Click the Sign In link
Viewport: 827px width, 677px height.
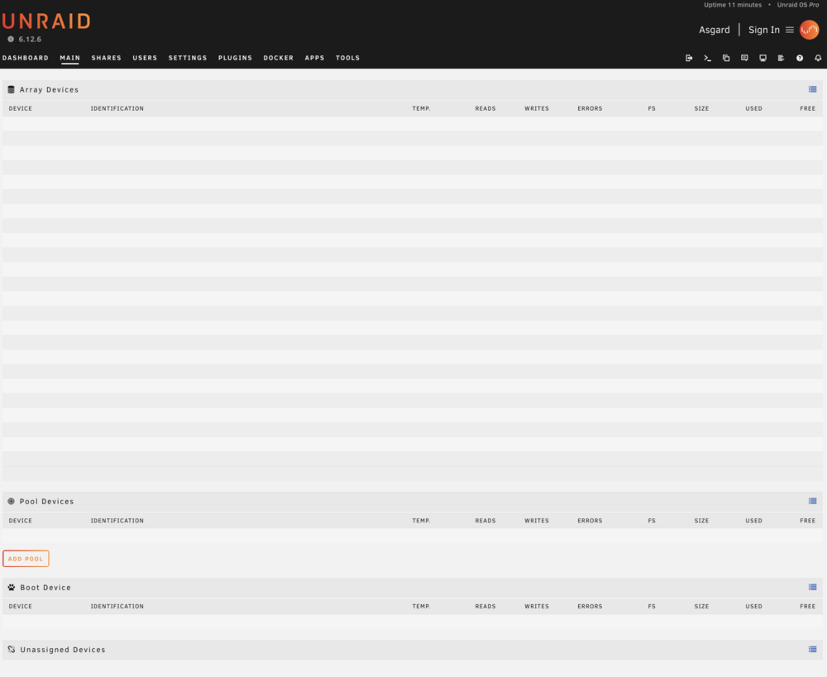click(763, 30)
